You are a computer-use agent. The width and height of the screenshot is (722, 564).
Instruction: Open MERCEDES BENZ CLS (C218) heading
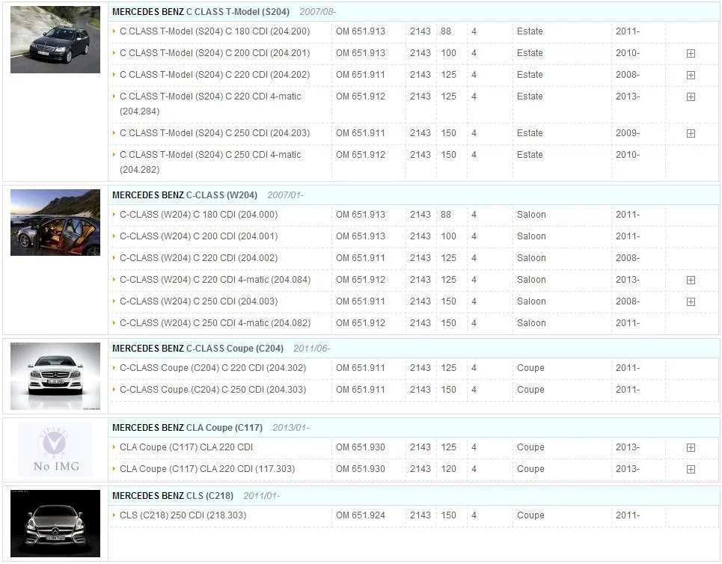173,496
